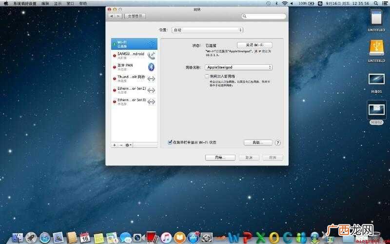Select Ethernet adaptor (en3) service

coord(134,102)
